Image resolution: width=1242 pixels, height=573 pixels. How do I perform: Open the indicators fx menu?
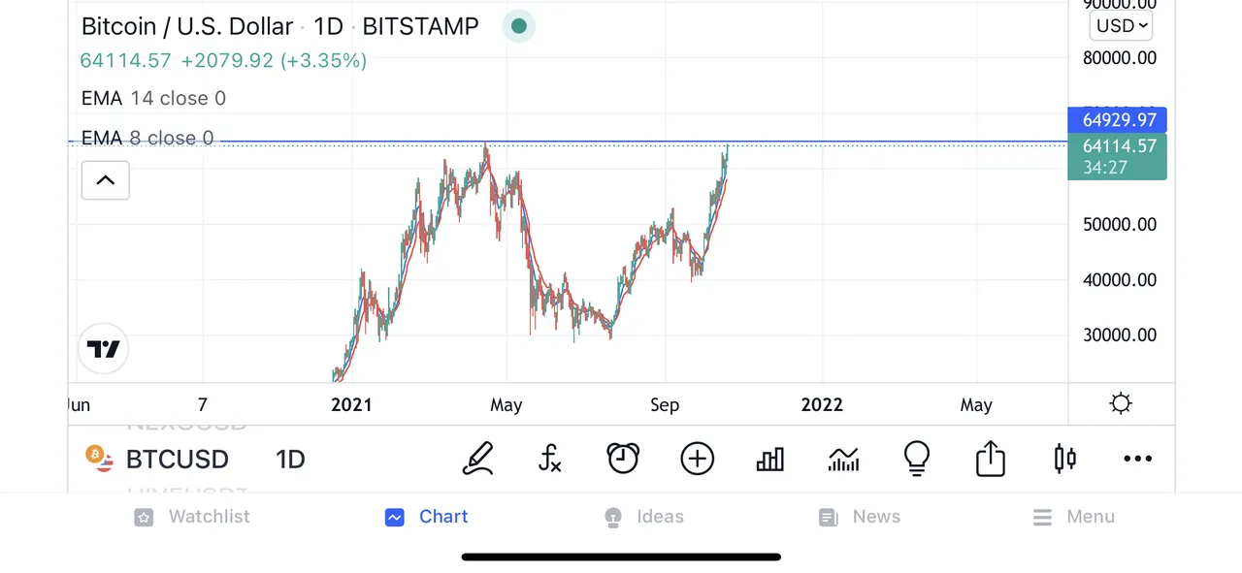550,459
